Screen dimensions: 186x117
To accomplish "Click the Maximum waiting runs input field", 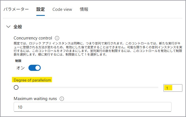I will tap(92, 107).
